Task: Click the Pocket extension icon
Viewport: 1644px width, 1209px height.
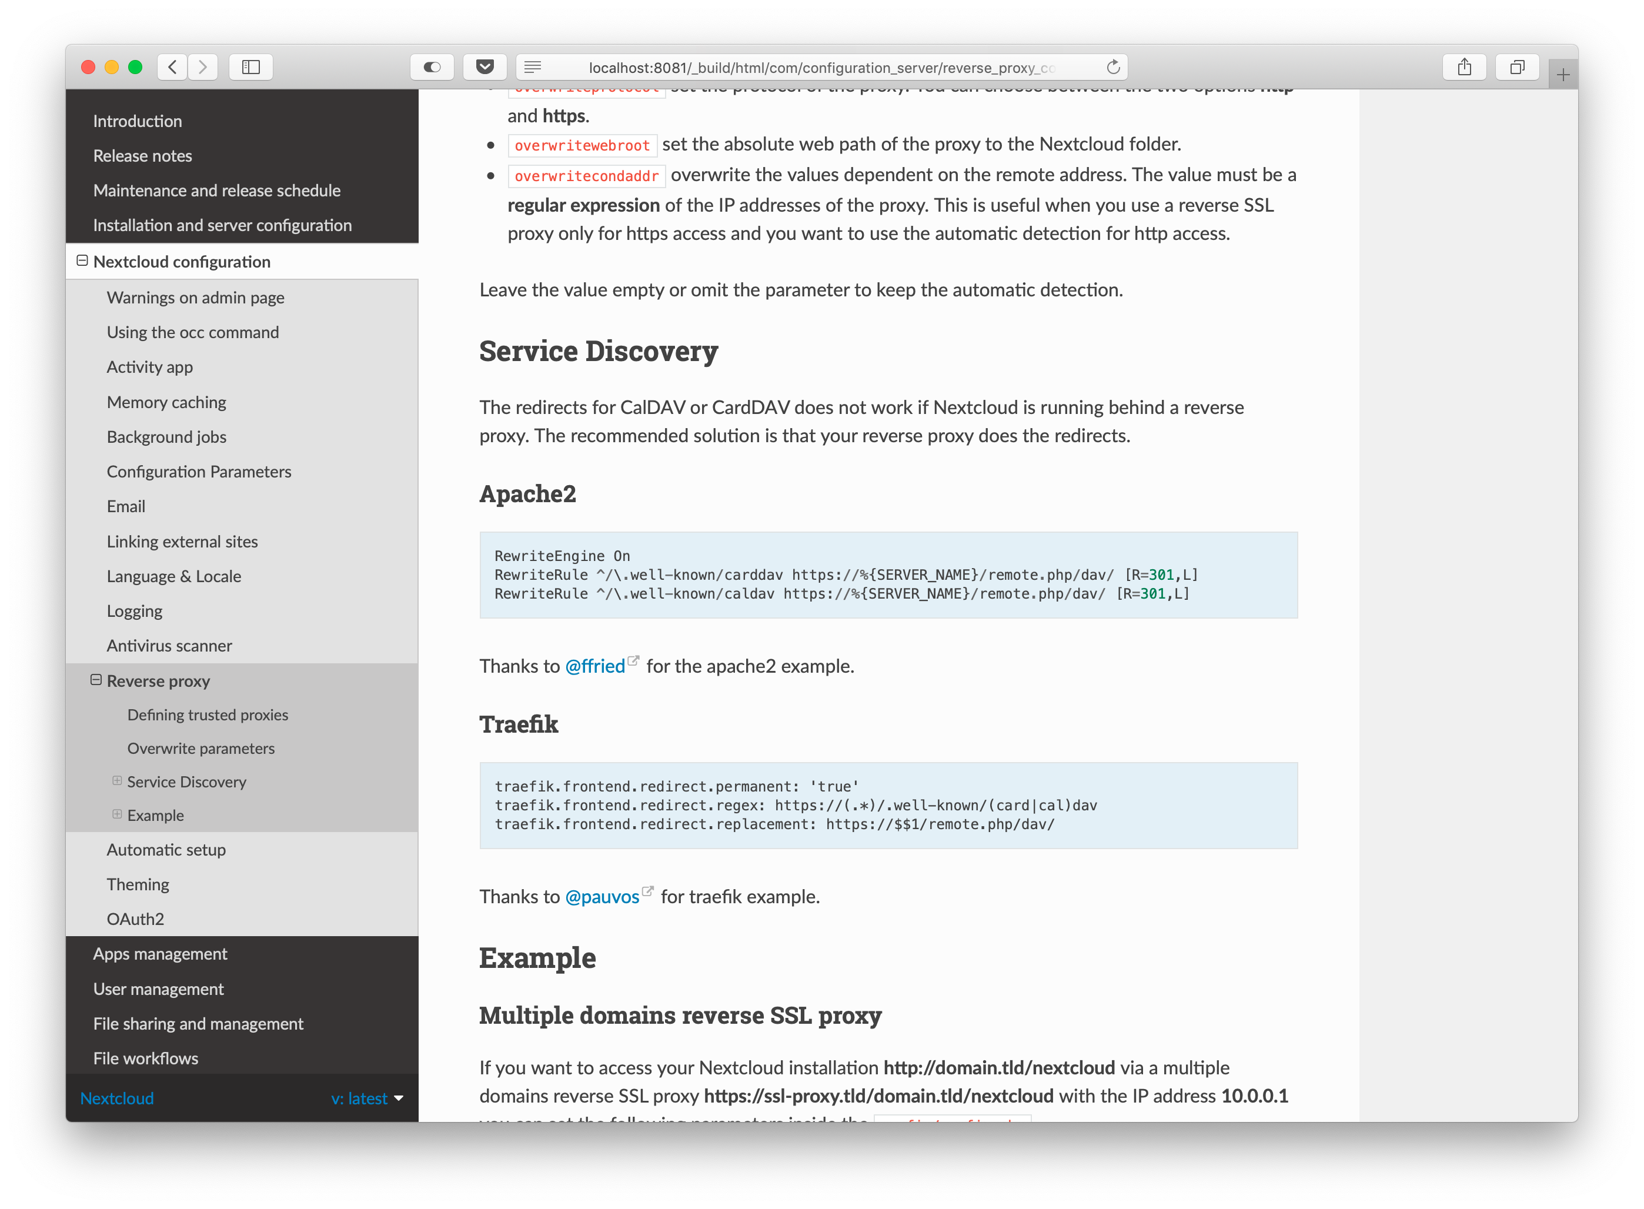Action: point(484,67)
